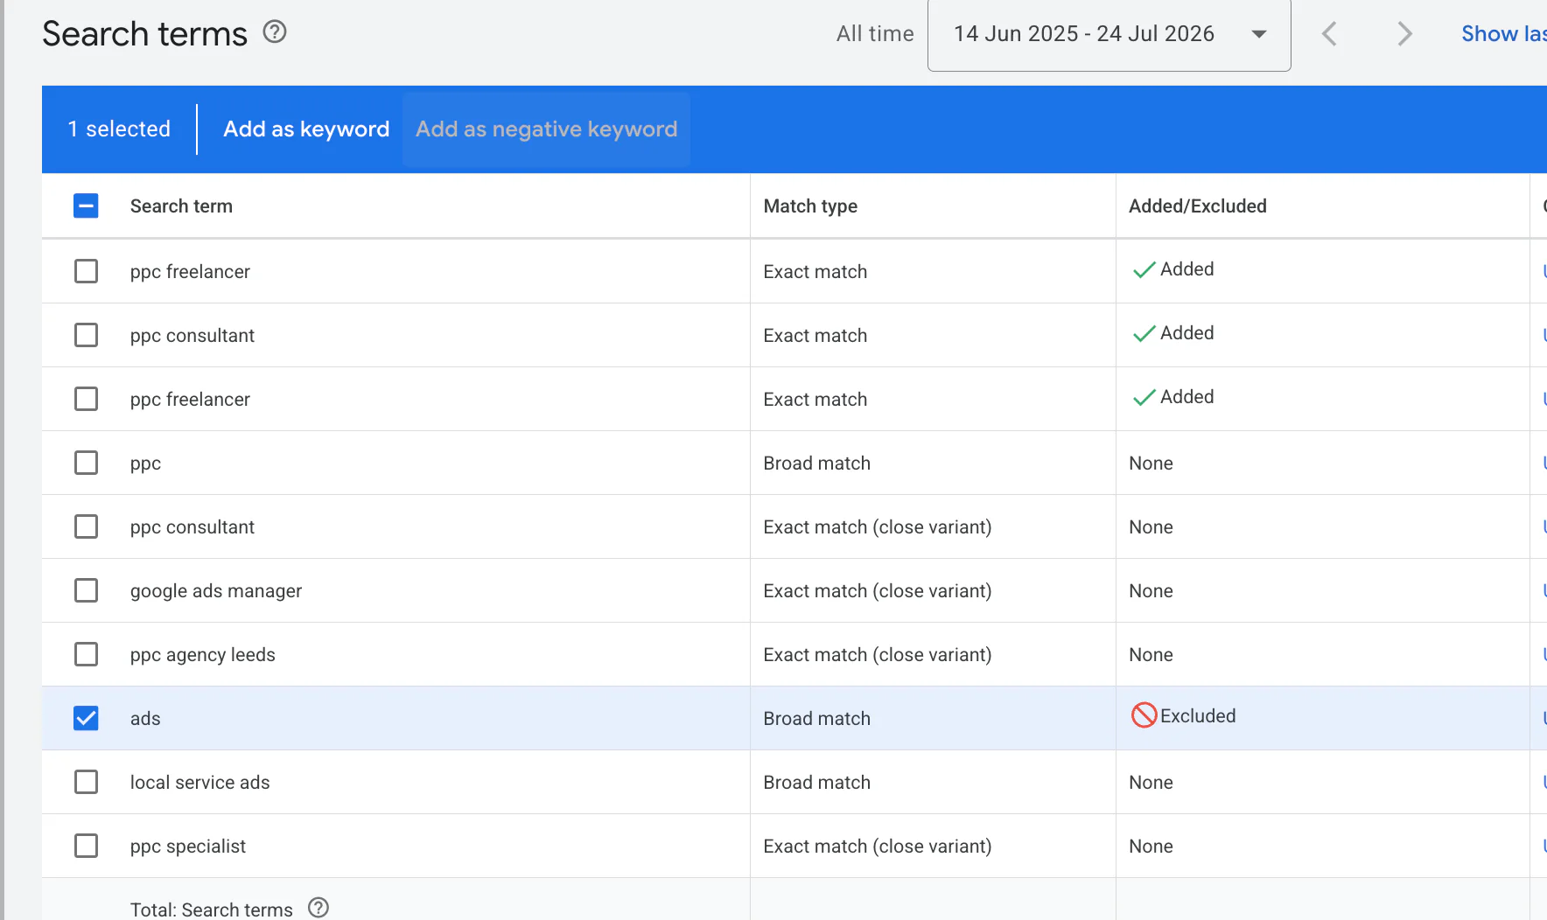Click the local service ads search term
The width and height of the screenshot is (1547, 920).
[200, 782]
